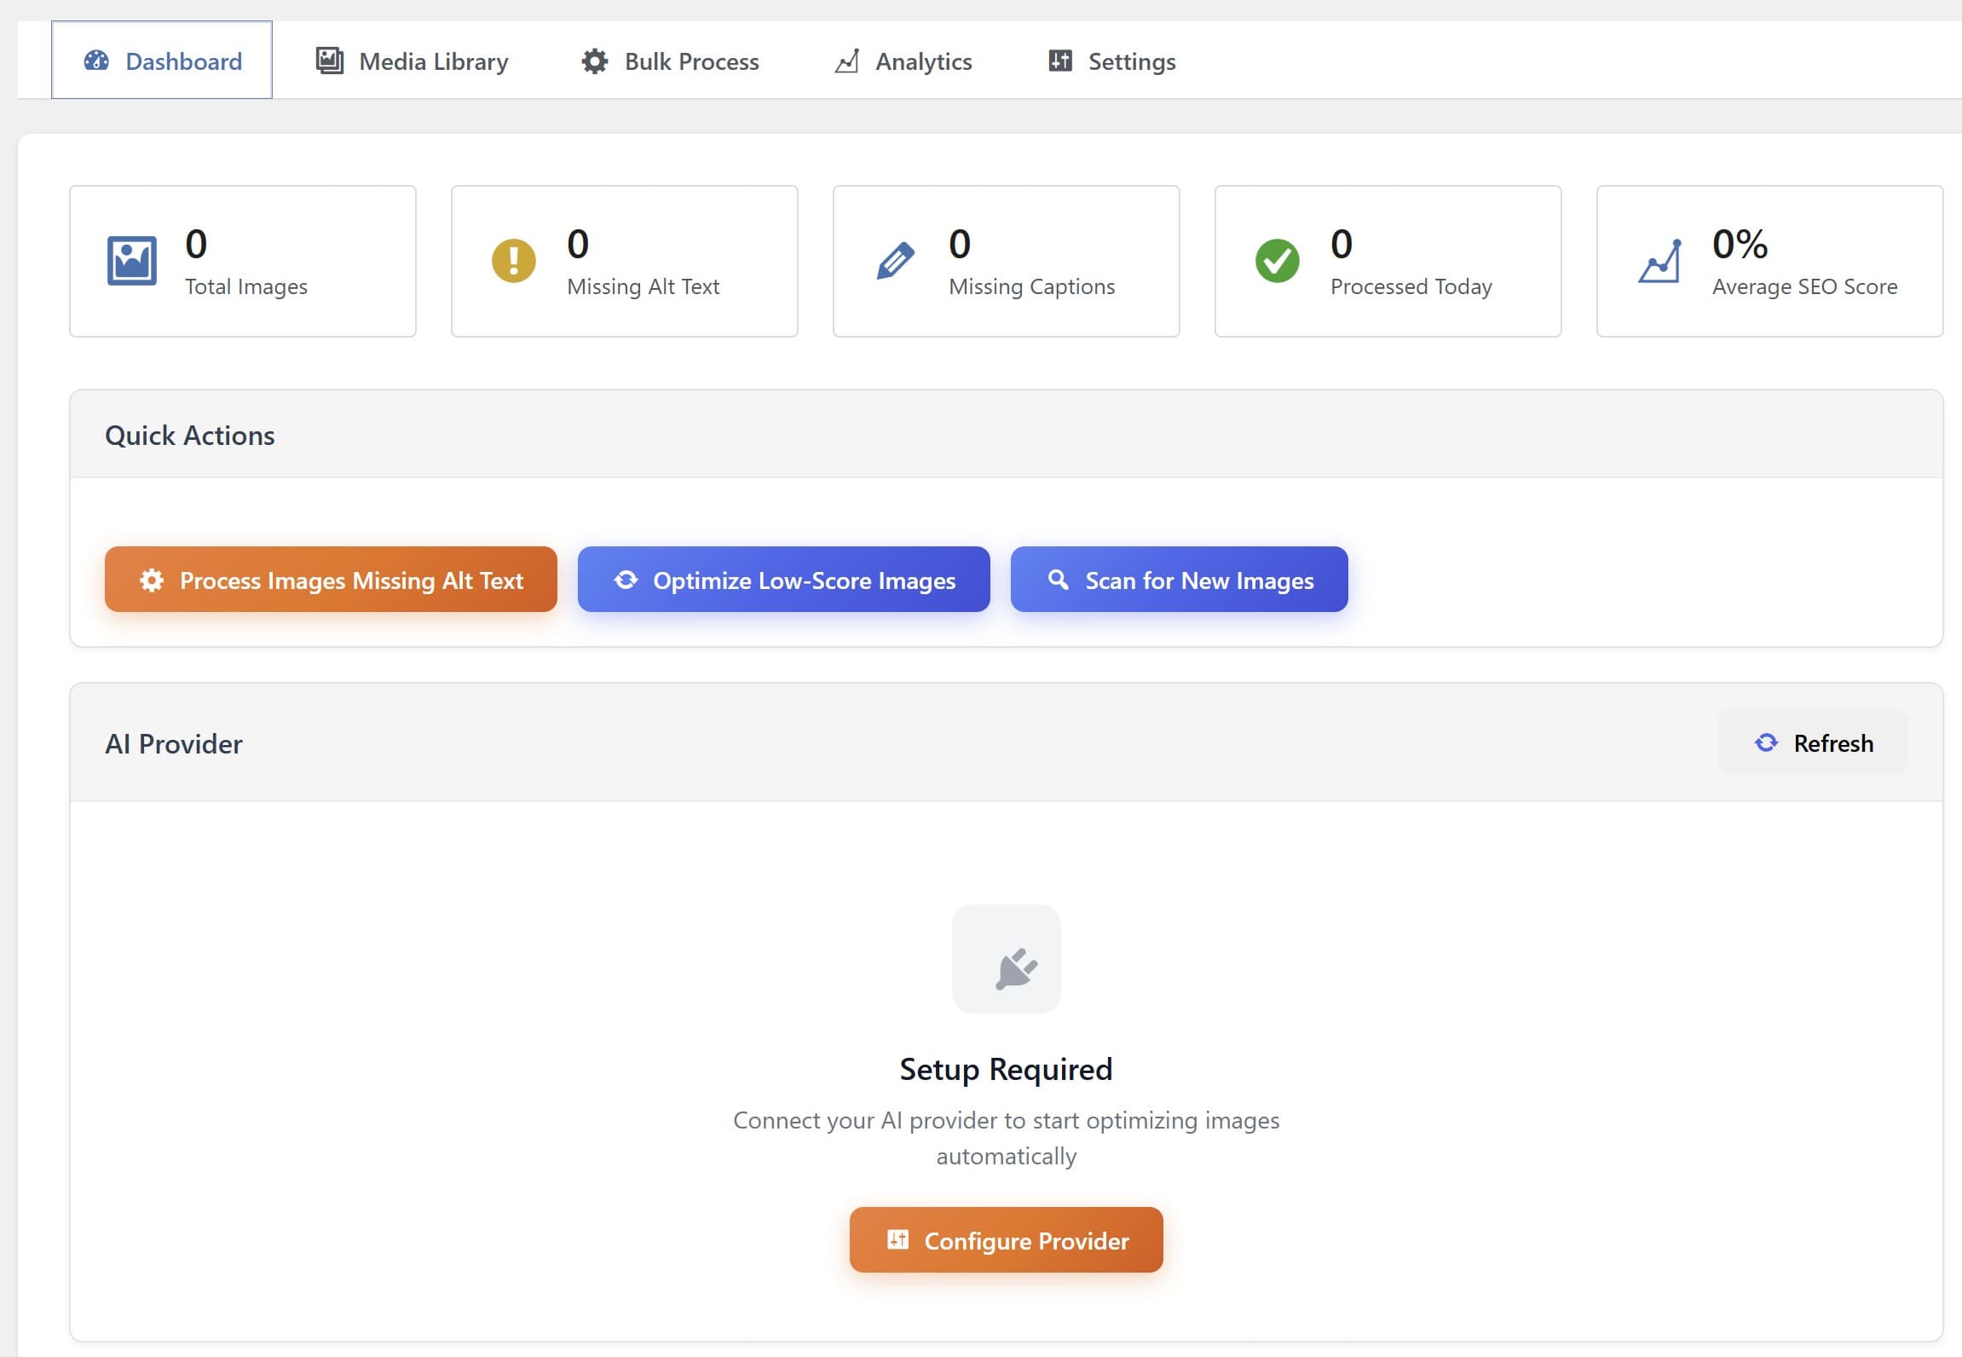The width and height of the screenshot is (1962, 1357).
Task: Click the Bulk Process gear icon
Action: coord(594,61)
